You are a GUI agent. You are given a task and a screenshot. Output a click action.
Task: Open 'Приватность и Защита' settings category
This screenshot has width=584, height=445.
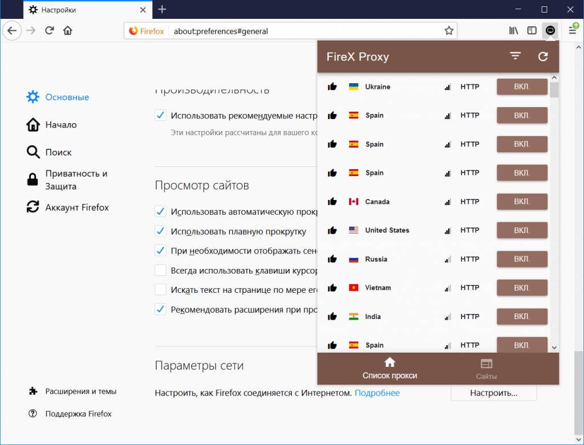click(x=67, y=179)
